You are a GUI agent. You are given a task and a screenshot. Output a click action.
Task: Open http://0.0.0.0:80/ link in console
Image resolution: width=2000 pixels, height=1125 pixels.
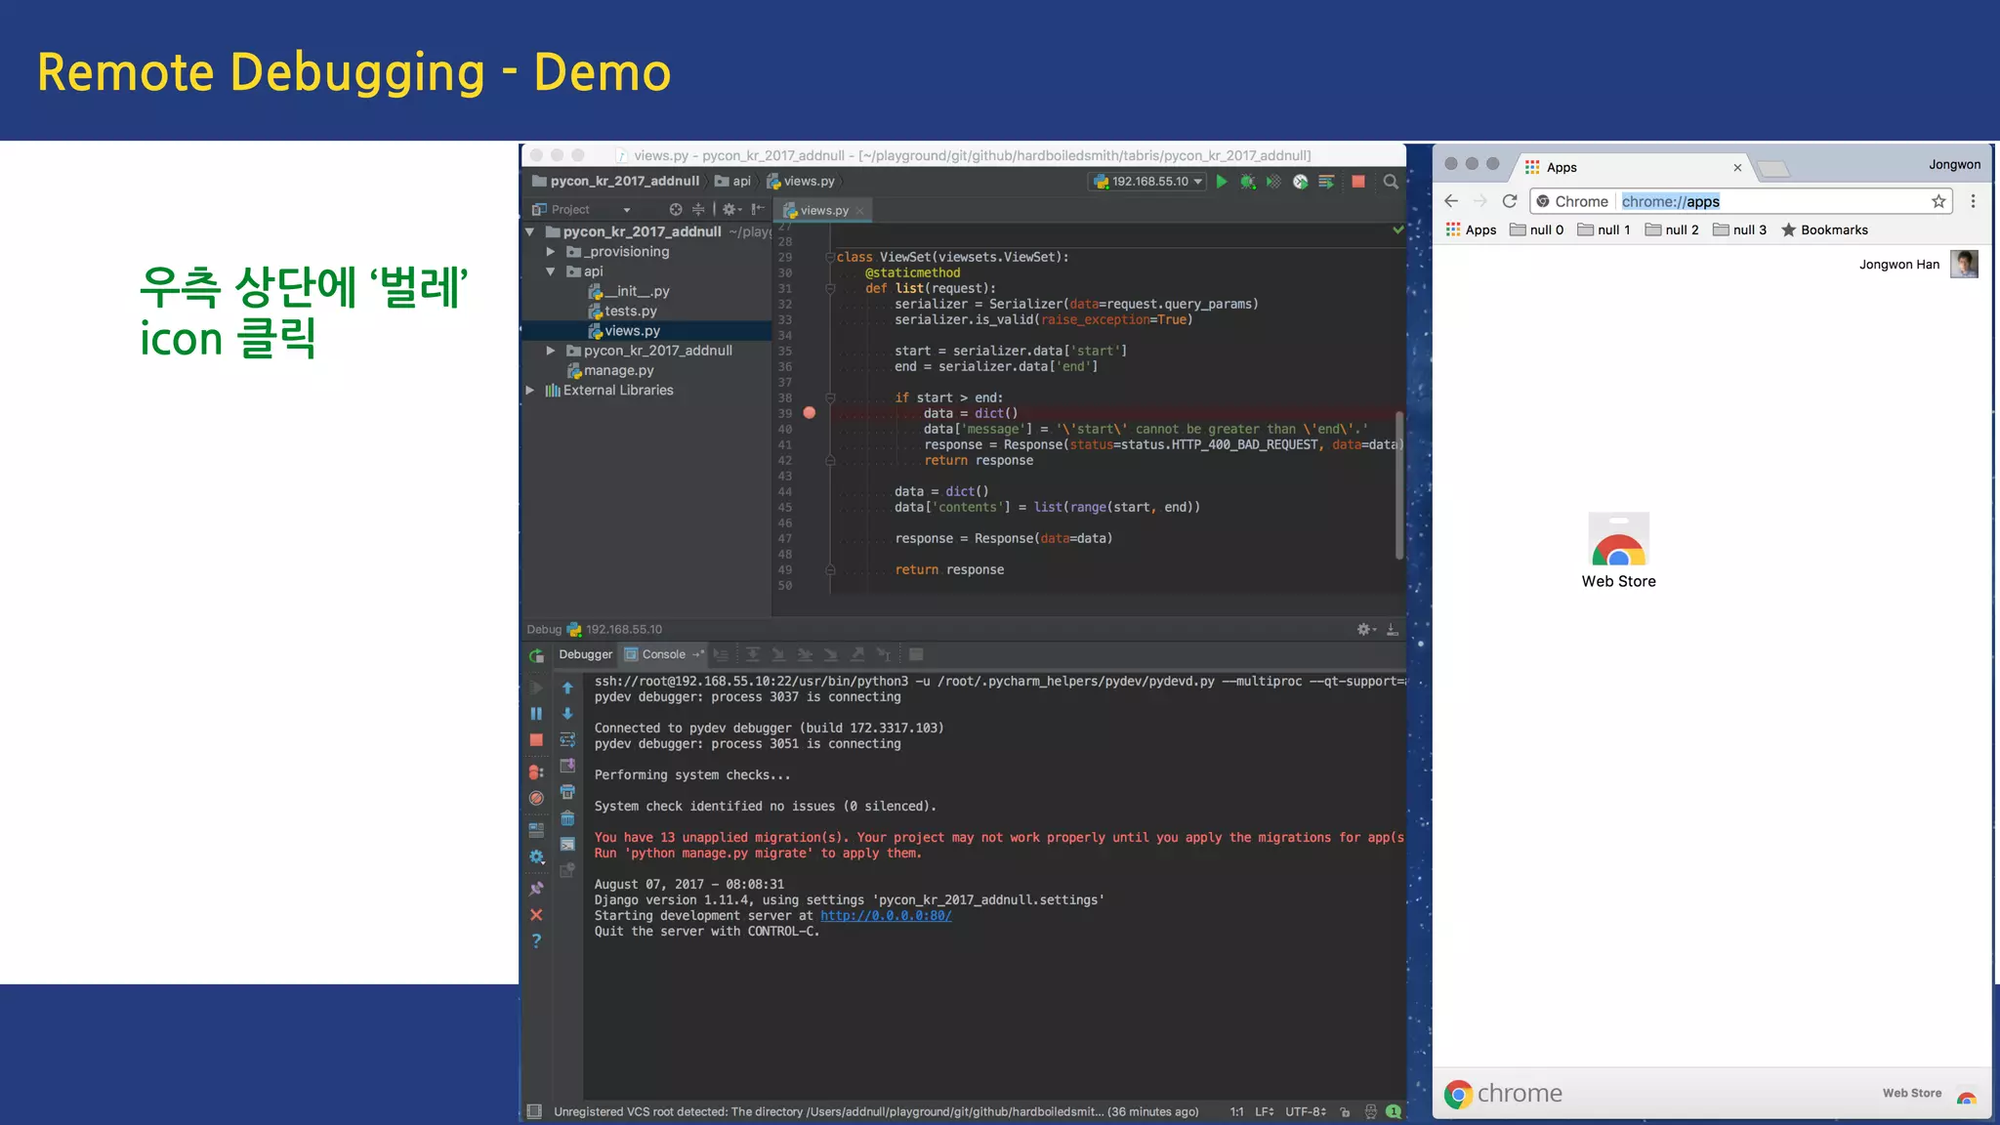pyautogui.click(x=886, y=916)
